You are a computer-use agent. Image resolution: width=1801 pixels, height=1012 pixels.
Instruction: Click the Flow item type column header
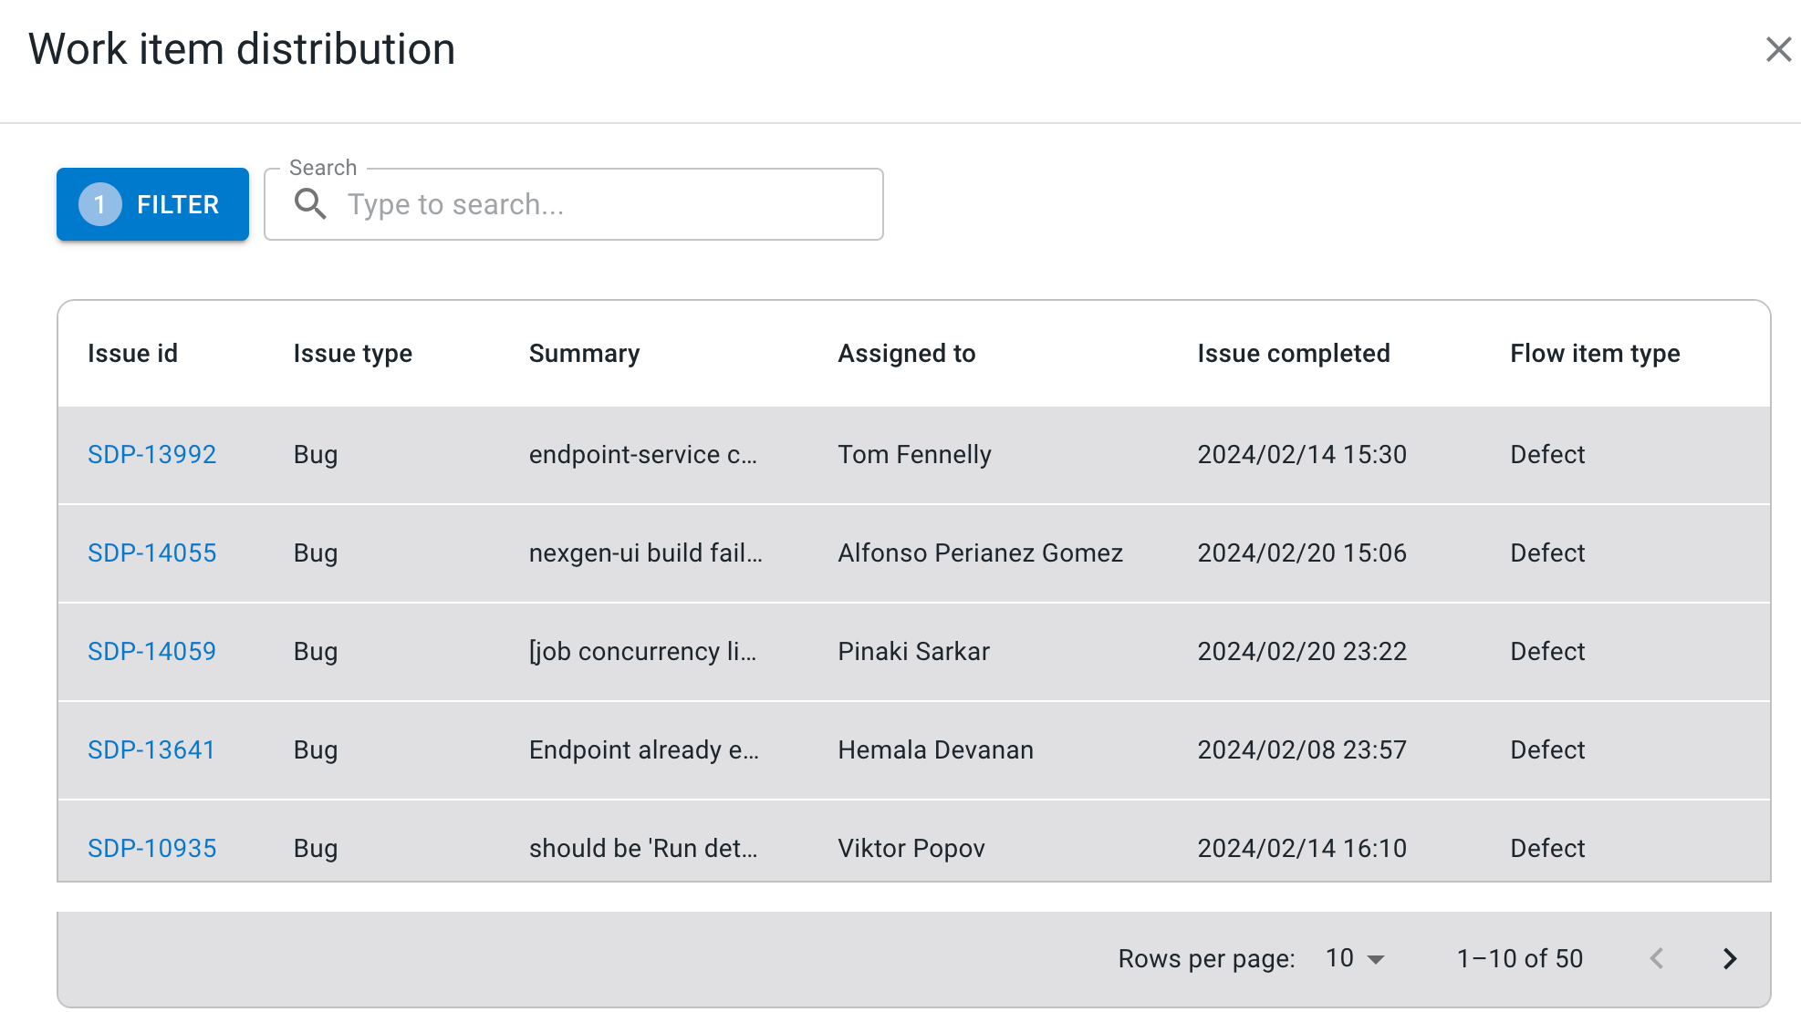click(x=1594, y=353)
